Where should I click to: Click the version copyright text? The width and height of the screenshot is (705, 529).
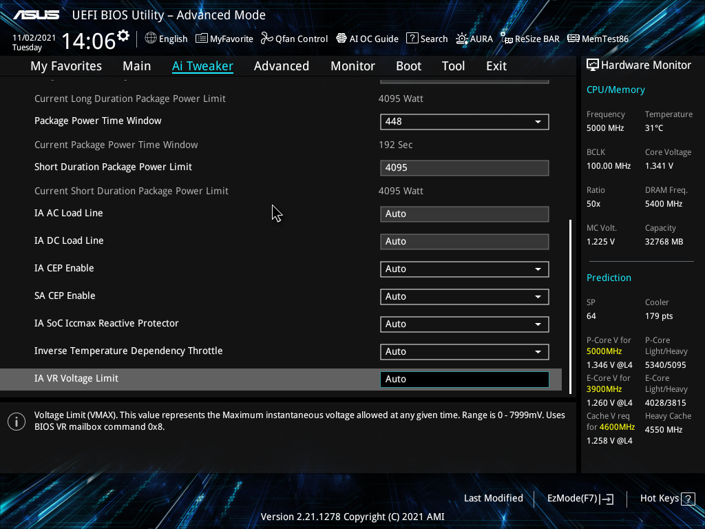[352, 517]
